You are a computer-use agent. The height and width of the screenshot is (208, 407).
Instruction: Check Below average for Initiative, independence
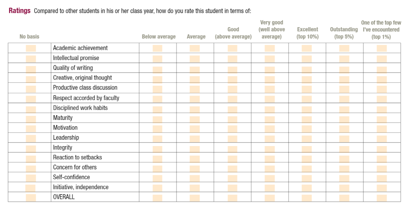click(x=158, y=188)
